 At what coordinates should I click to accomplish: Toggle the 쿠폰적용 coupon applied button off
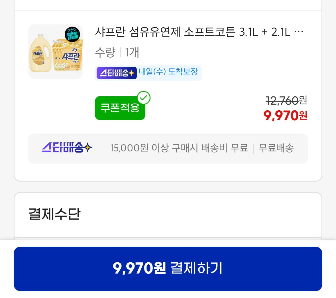pyautogui.click(x=120, y=108)
